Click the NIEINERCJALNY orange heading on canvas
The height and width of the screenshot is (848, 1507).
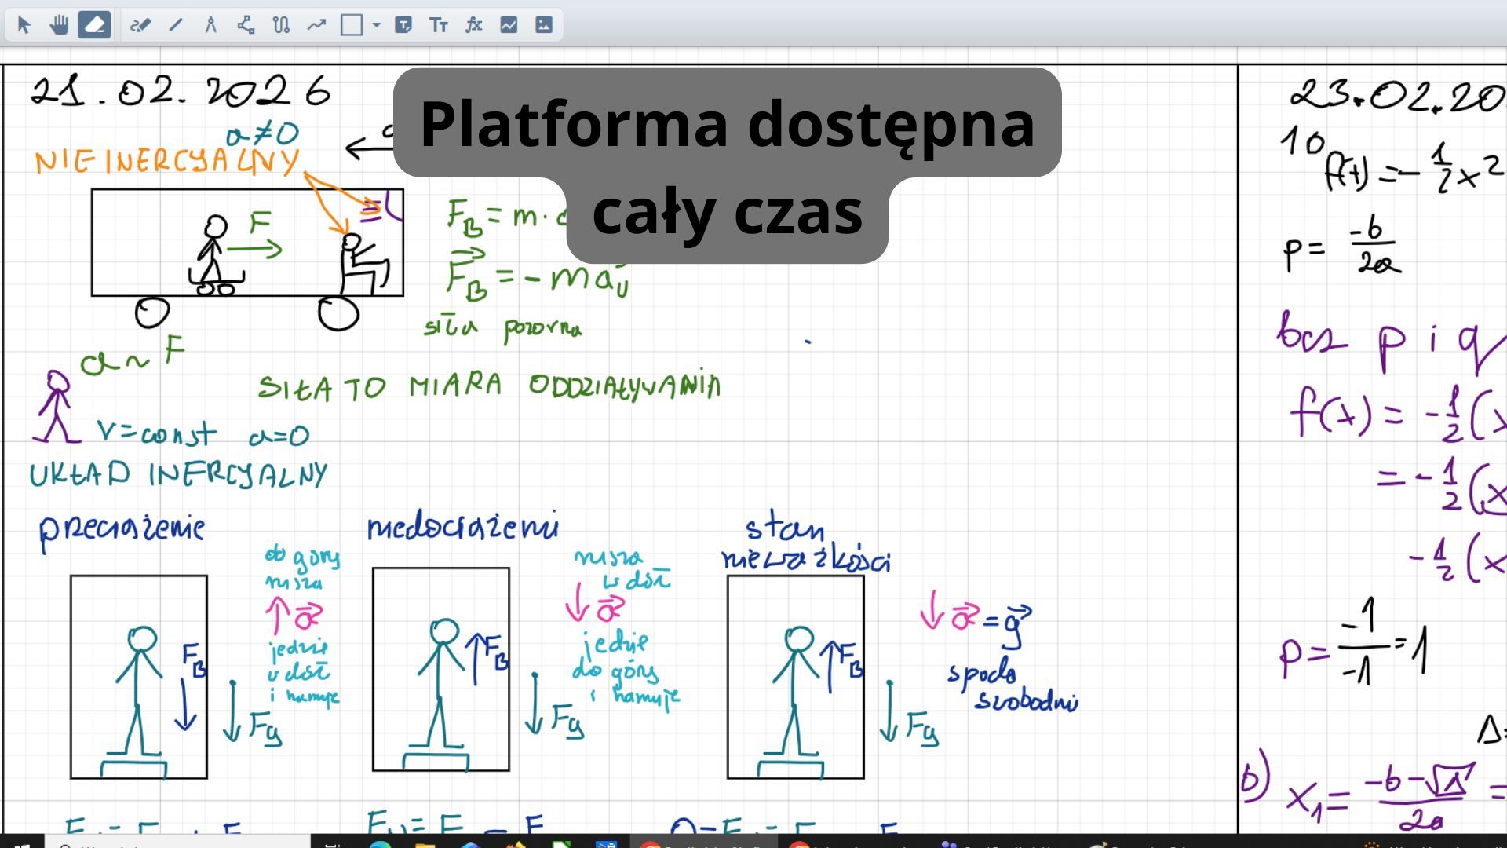click(167, 161)
